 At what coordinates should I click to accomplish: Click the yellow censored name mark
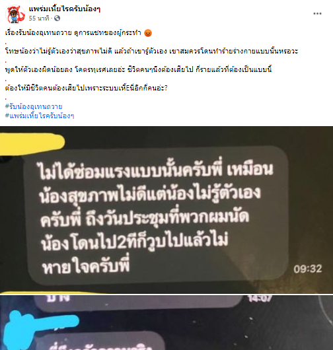point(32,143)
